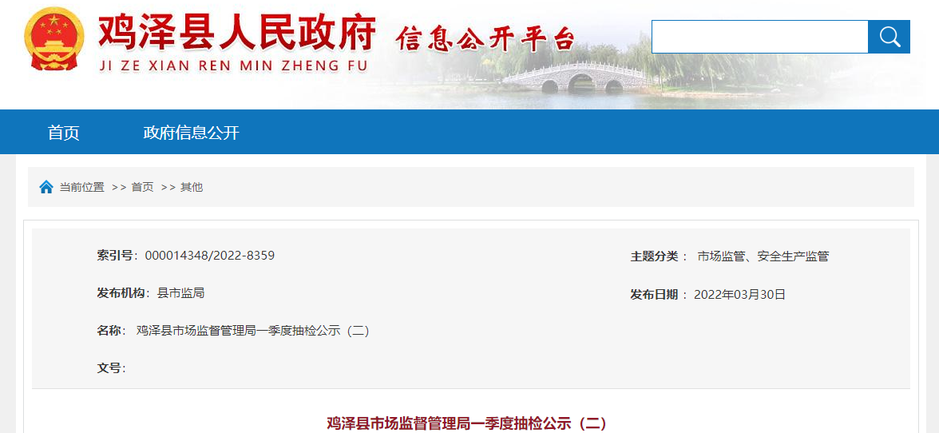Click the home icon in breadcrumb
939x433 pixels.
[x=46, y=187]
